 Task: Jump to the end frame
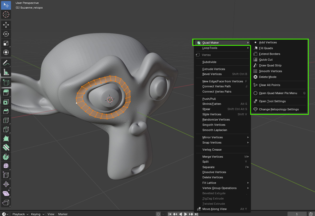point(196,214)
